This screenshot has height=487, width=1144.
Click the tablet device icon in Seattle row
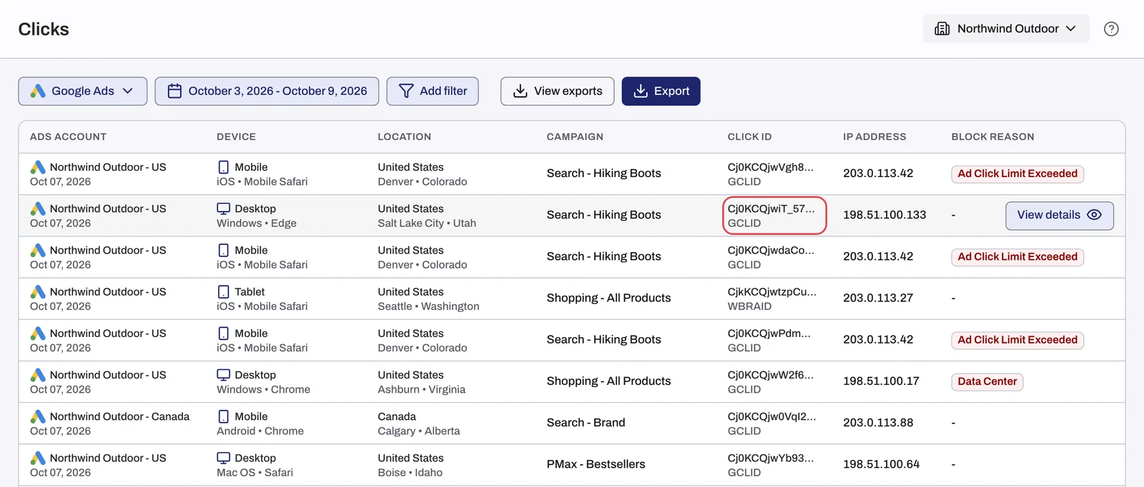(x=224, y=292)
